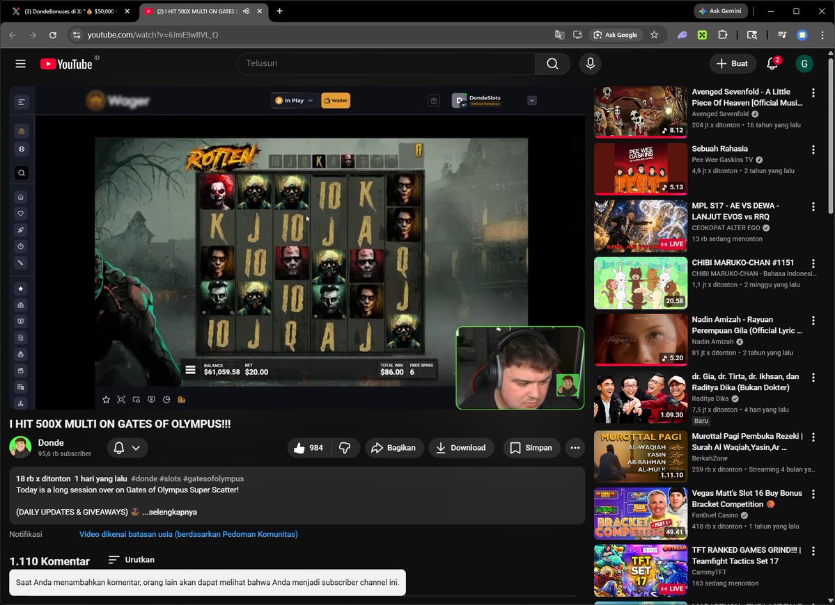835x605 pixels.
Task: Open the translate page icon
Action: click(x=559, y=35)
